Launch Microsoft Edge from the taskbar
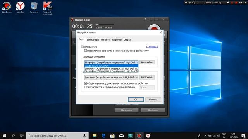248x139 pixels. (x=103, y=136)
